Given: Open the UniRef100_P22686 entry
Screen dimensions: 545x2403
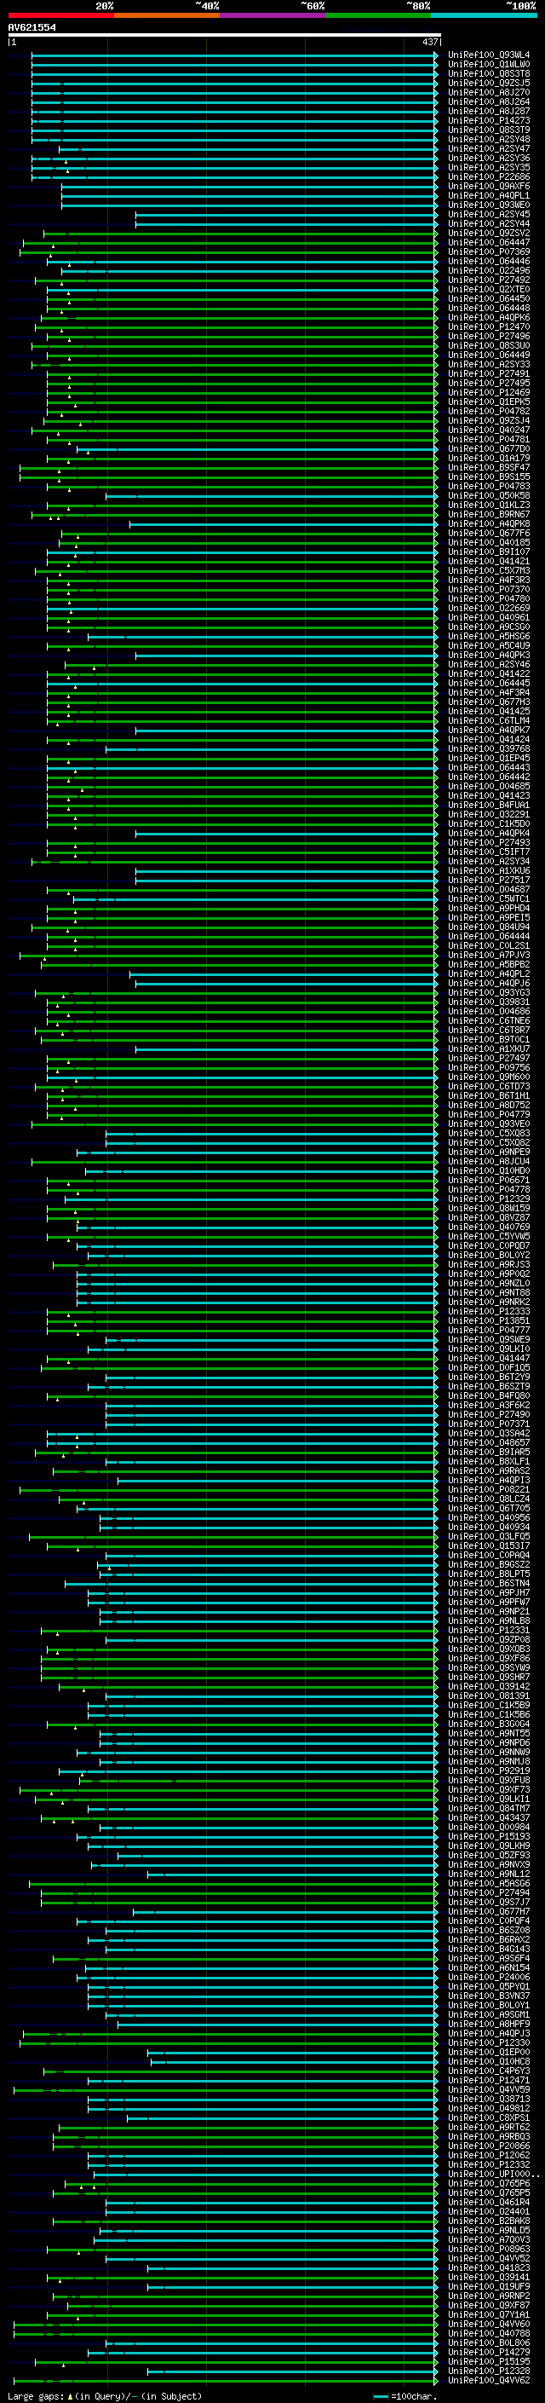Looking at the screenshot, I should pos(488,177).
